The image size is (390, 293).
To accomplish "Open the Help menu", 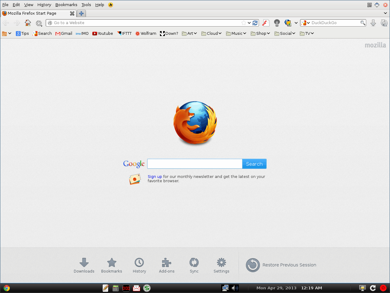I will click(x=100, y=5).
